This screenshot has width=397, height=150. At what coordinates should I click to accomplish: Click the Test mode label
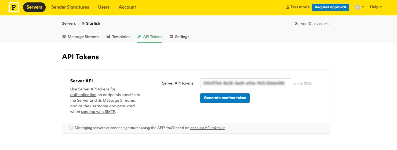click(300, 7)
